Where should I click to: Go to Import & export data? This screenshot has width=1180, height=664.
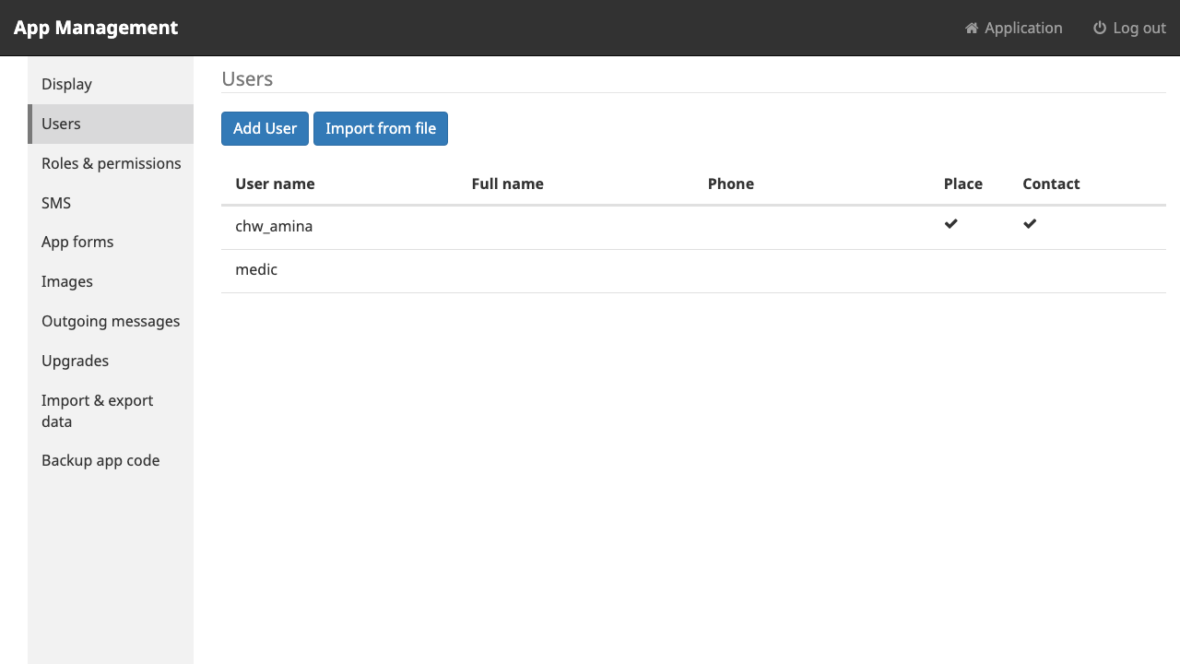(111, 410)
